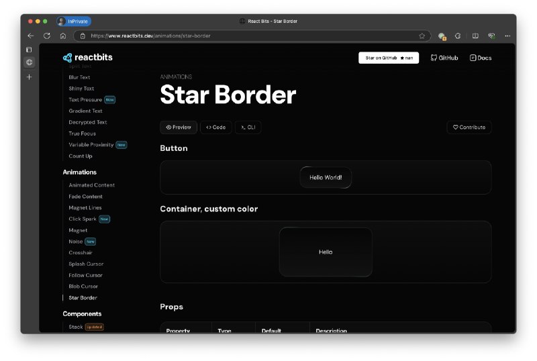Switch to the Code tab
Screen dimensions: 537x361
(215, 127)
